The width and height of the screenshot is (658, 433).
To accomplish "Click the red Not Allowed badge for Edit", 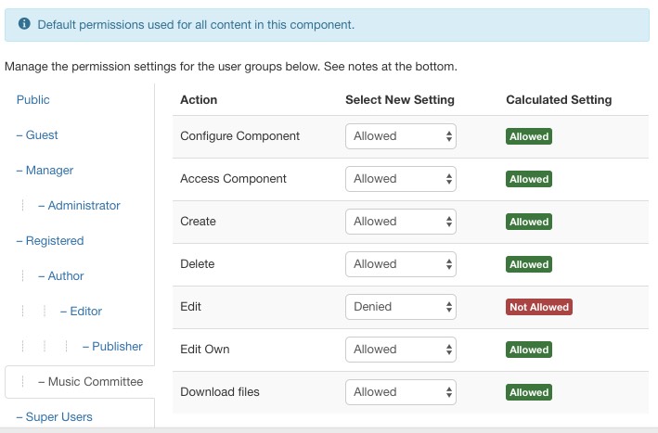I will [x=539, y=307].
